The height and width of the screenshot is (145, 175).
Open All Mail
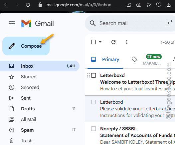tap(40, 119)
